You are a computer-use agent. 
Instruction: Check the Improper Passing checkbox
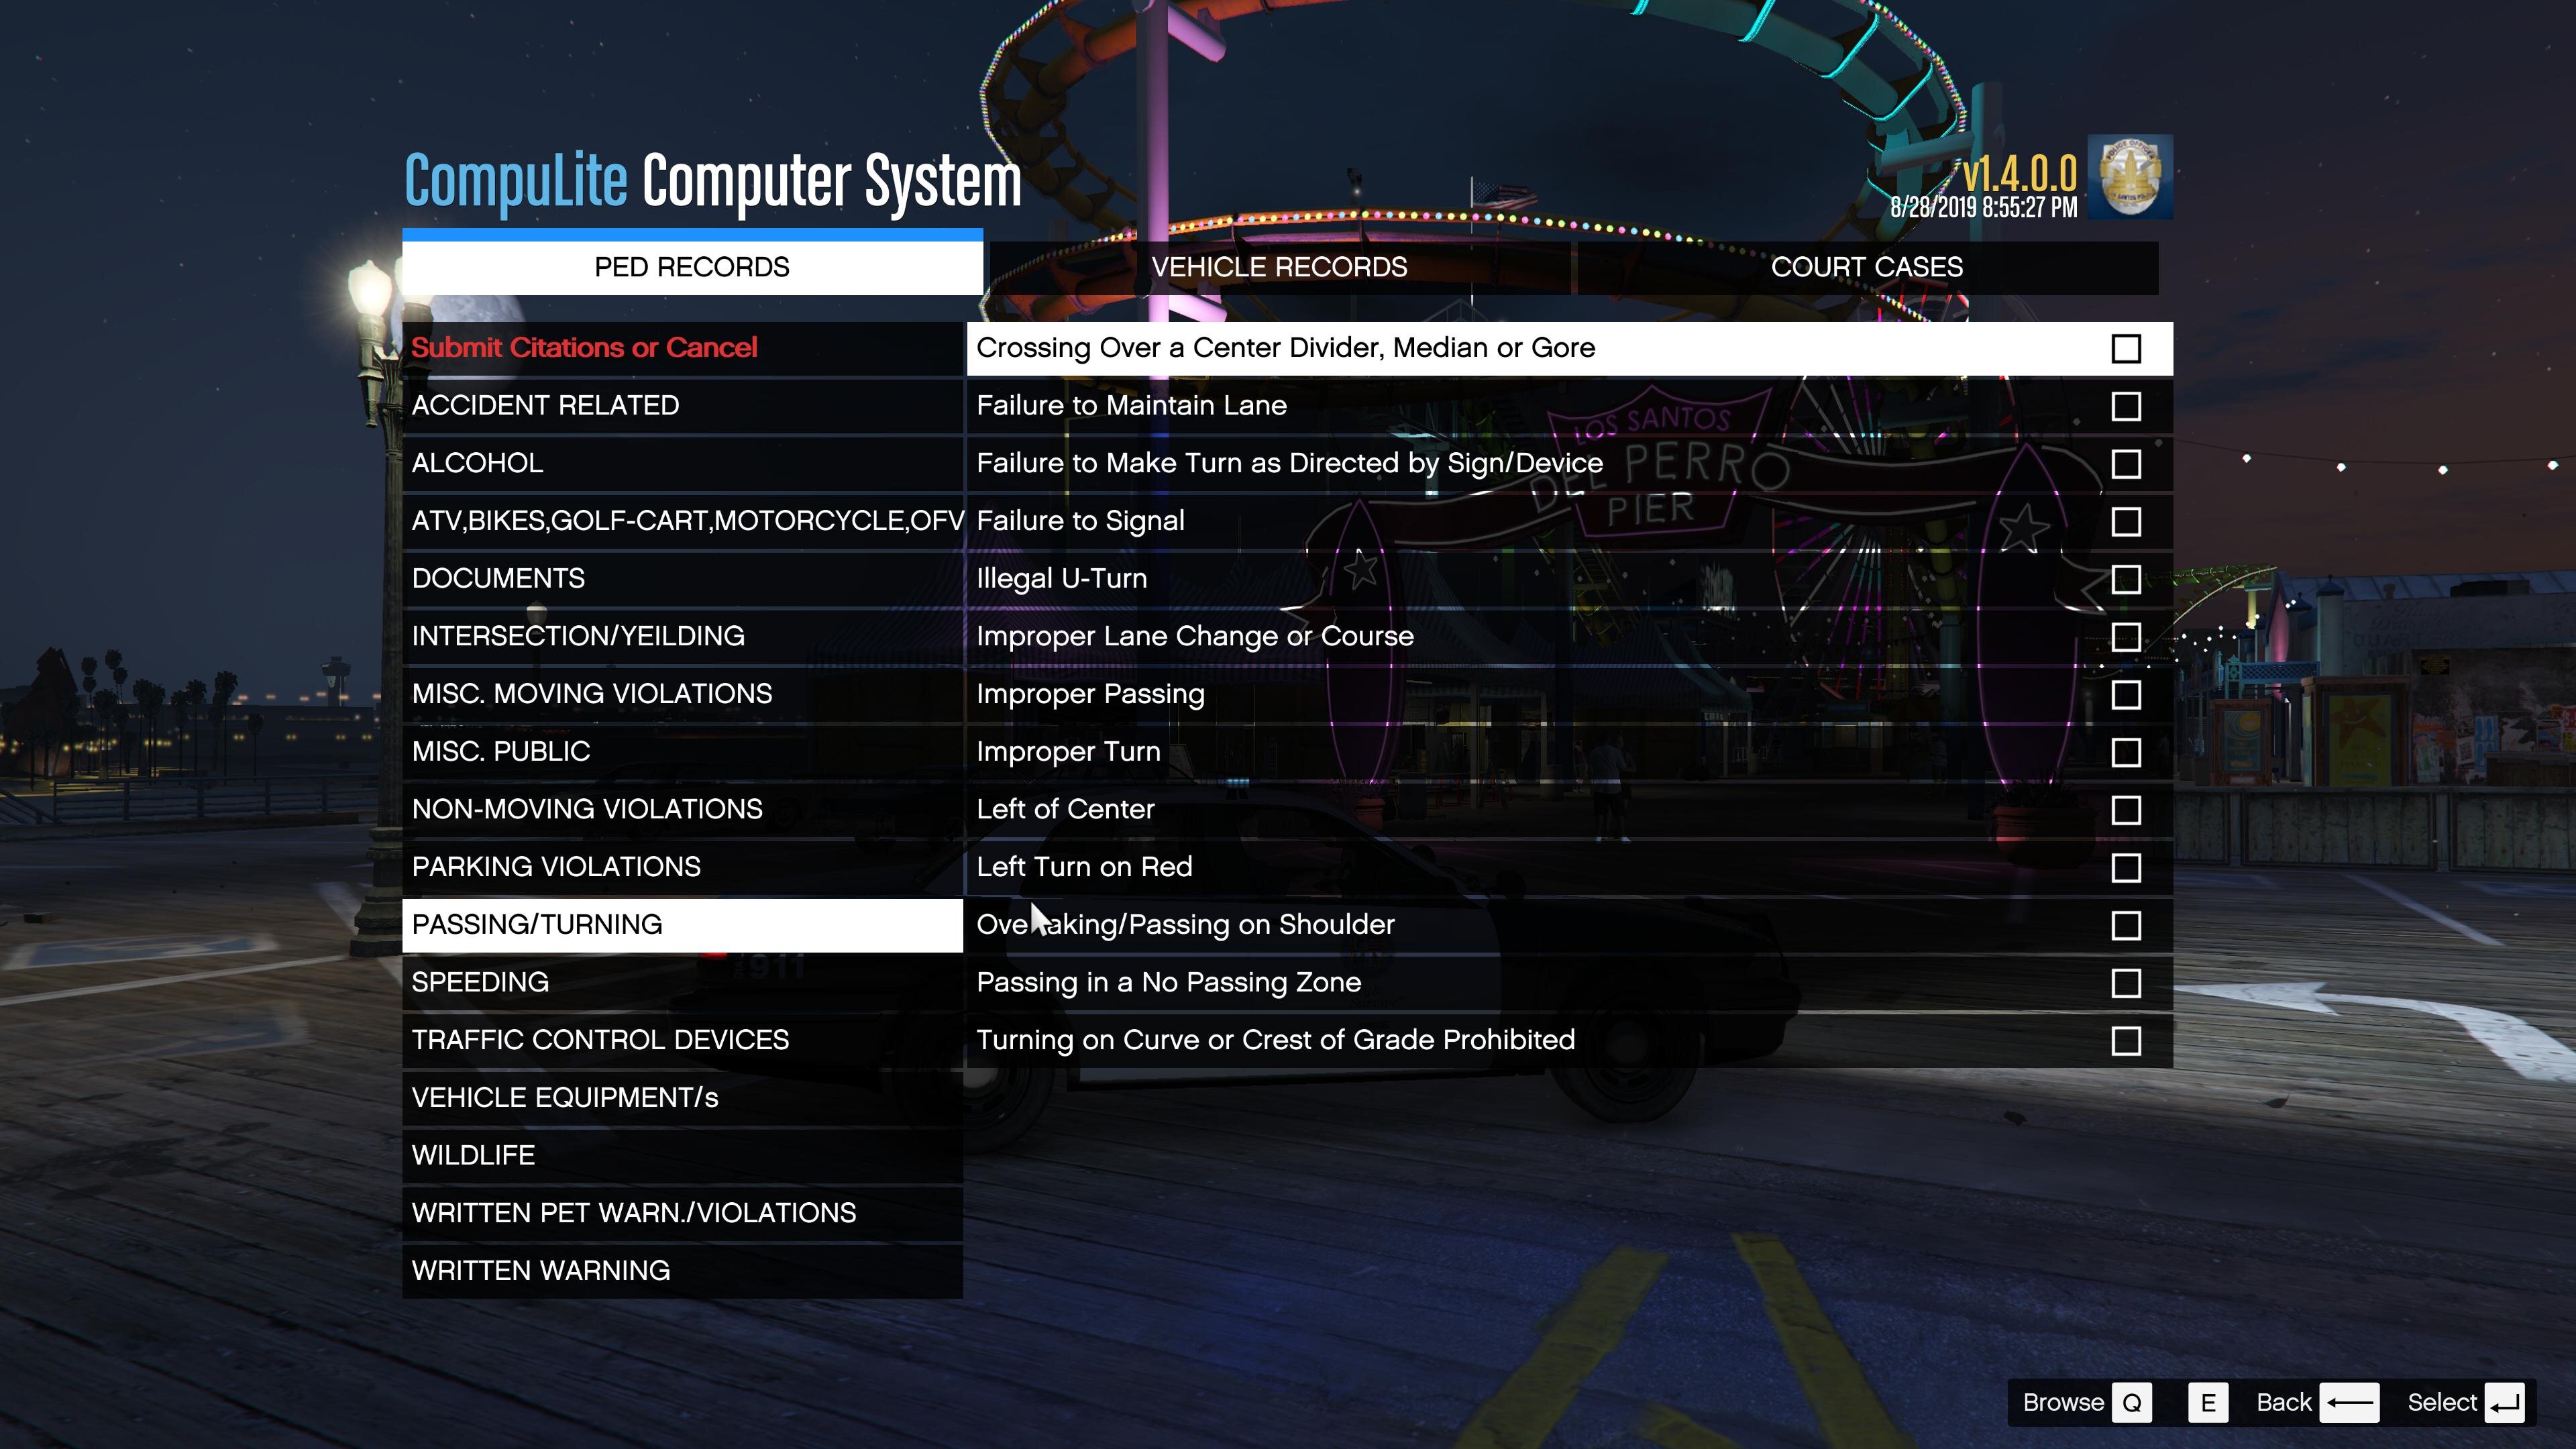pos(2125,695)
